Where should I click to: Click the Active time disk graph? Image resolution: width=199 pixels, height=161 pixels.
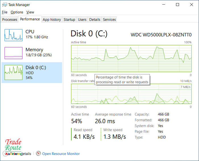pos(131,58)
